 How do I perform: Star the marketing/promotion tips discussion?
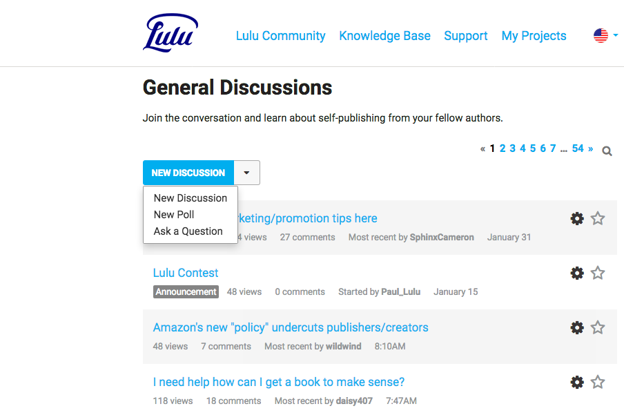597,218
